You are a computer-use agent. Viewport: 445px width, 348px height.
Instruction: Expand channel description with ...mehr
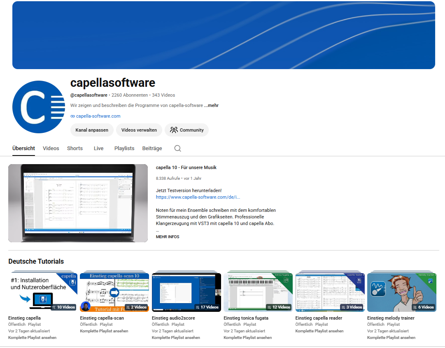(x=211, y=105)
